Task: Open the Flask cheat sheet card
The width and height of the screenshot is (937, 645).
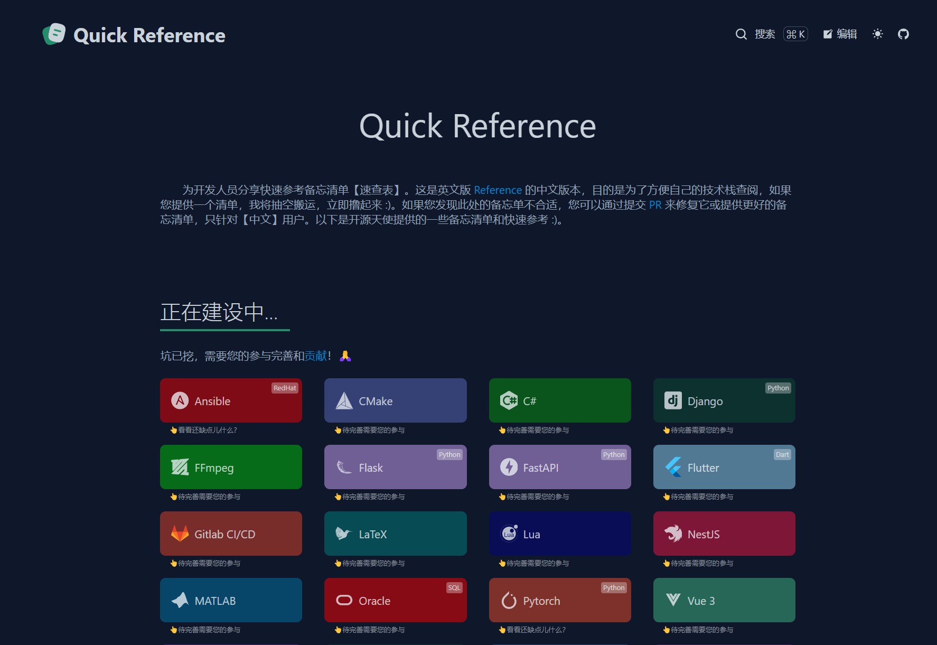Action: point(396,467)
